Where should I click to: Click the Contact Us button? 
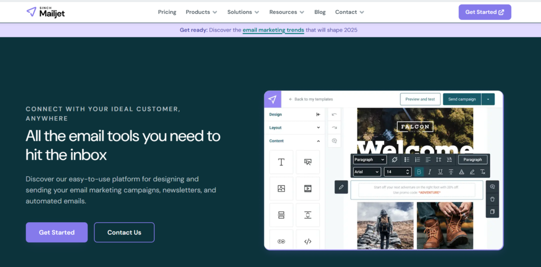(124, 232)
